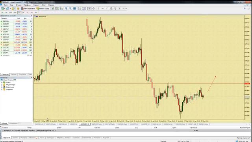Select the D1 timeframe button
This screenshot has height=142, width=252.
click(28, 12)
